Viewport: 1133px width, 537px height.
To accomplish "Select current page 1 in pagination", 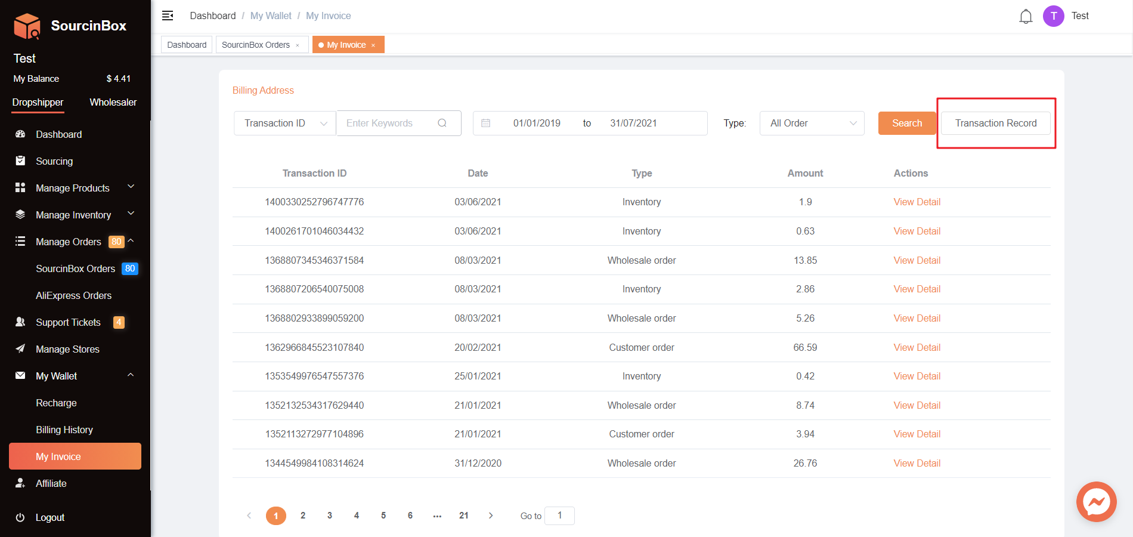I will point(276,516).
